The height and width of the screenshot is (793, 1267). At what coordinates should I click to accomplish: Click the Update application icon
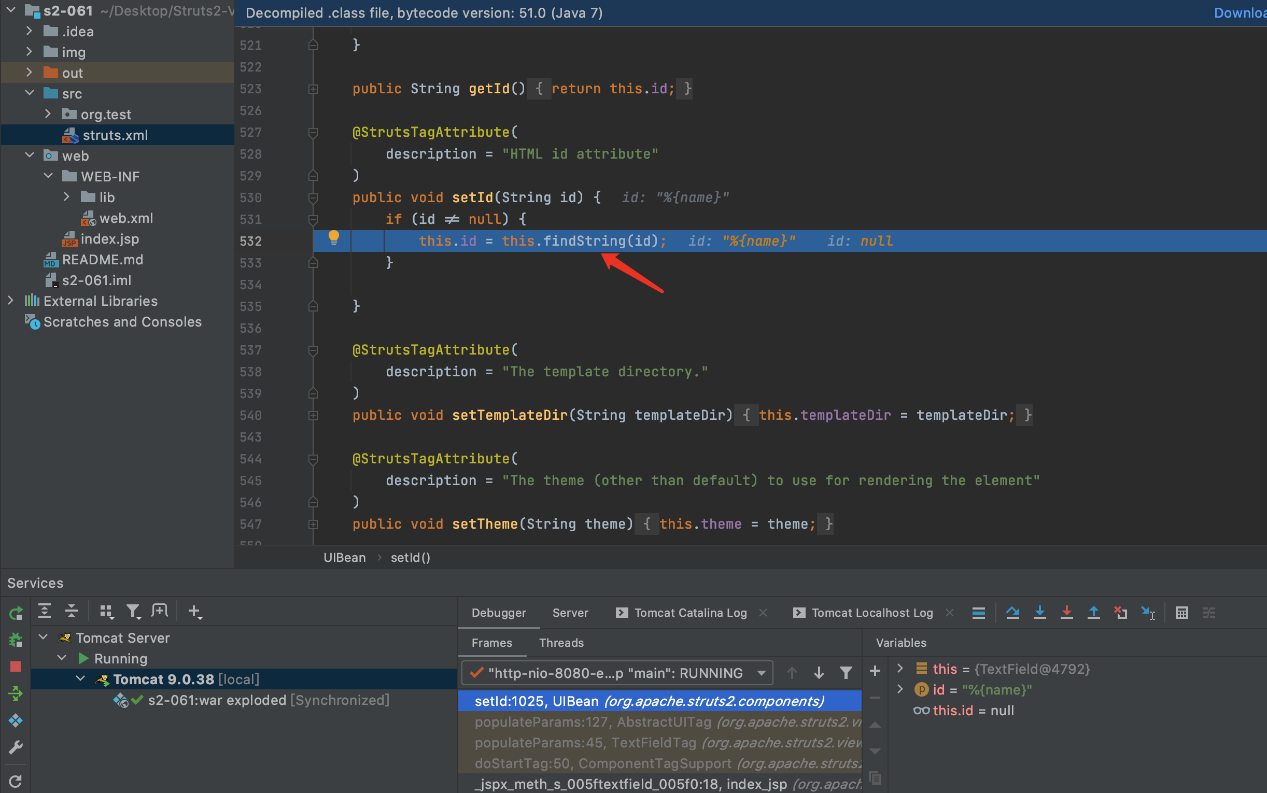point(16,693)
